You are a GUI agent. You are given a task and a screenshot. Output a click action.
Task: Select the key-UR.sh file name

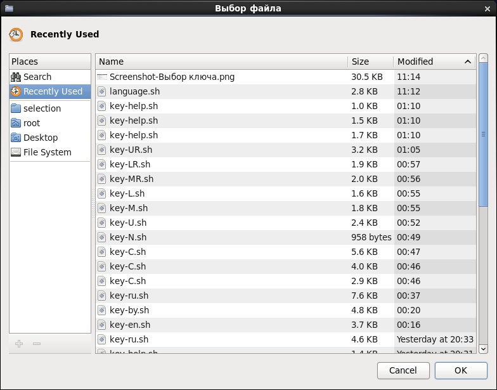(x=131, y=150)
